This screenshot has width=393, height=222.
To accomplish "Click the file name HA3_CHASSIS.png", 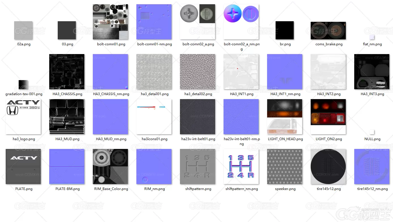I will (x=67, y=94).
